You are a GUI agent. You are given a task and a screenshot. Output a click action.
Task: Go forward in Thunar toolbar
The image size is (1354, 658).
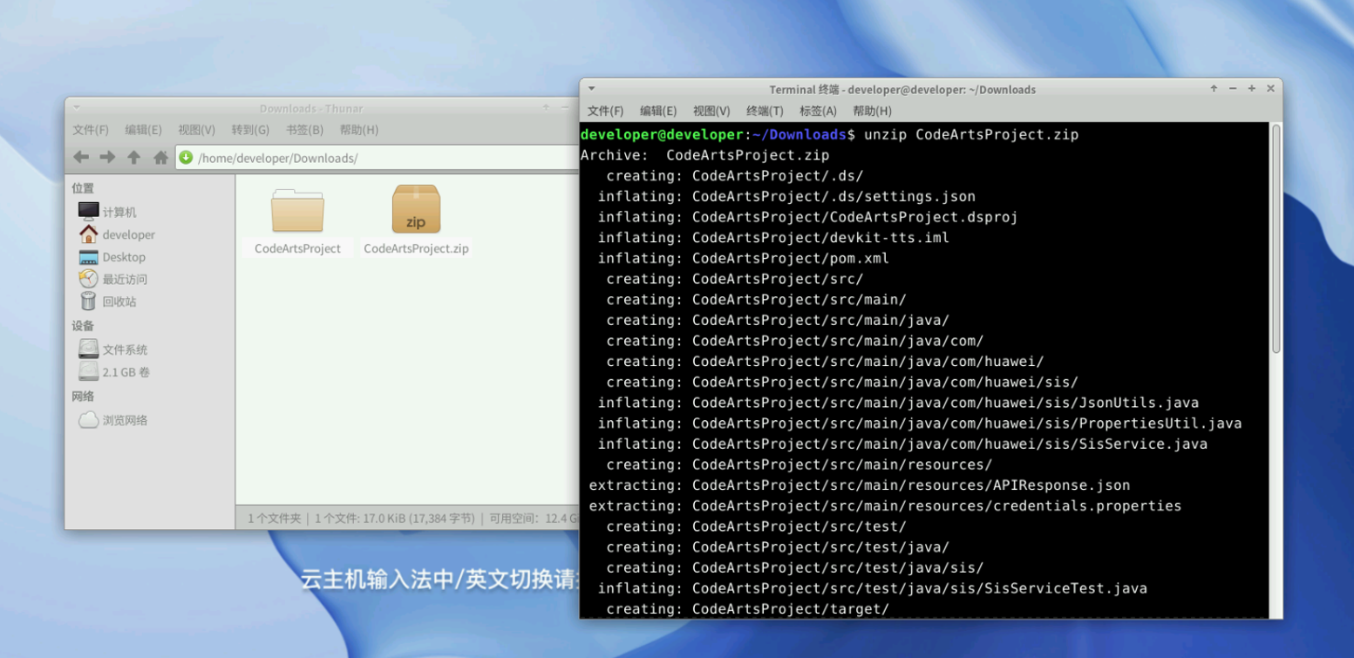coord(107,158)
